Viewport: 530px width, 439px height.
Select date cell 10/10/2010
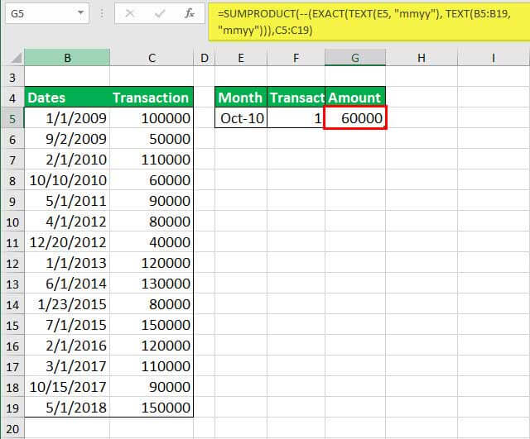[67, 180]
